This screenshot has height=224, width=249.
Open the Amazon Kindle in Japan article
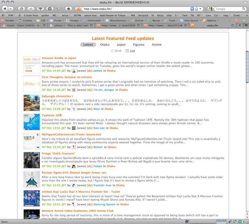click(x=59, y=58)
